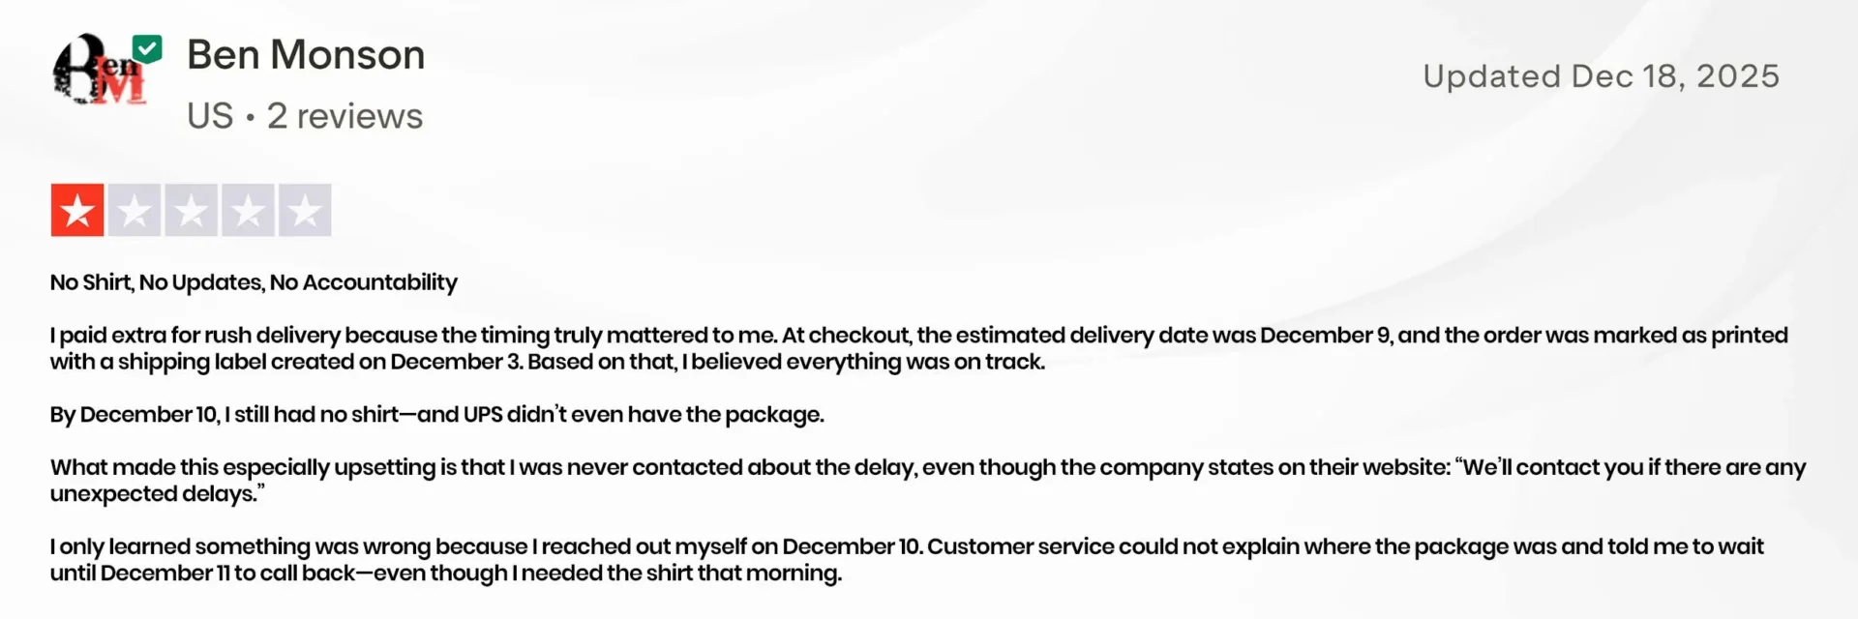The width and height of the screenshot is (1858, 619).
Task: Open the reviewer name Ben Monson
Action: pyautogui.click(x=306, y=55)
